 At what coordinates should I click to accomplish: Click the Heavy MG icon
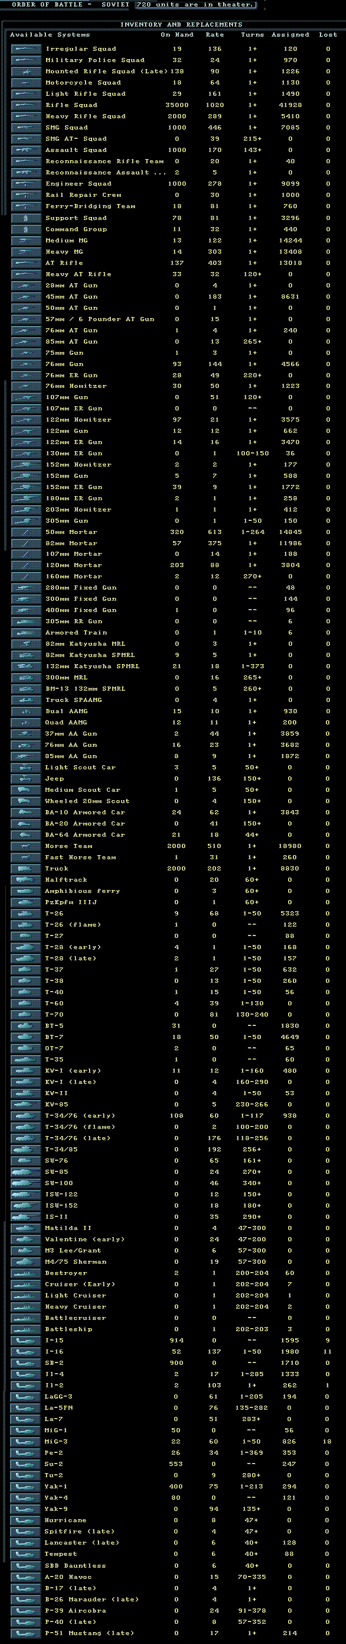[x=26, y=251]
